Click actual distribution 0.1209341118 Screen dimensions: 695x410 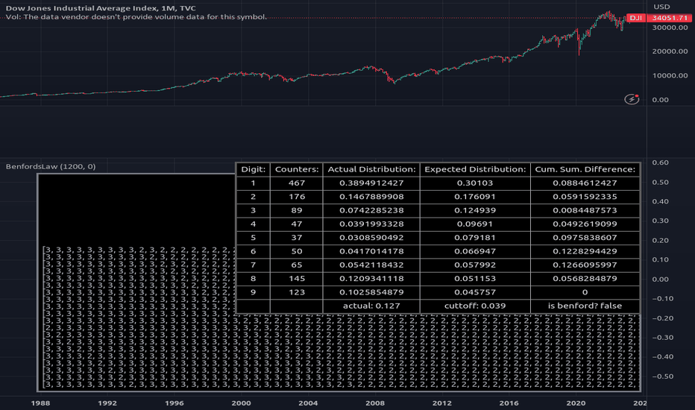(x=371, y=279)
